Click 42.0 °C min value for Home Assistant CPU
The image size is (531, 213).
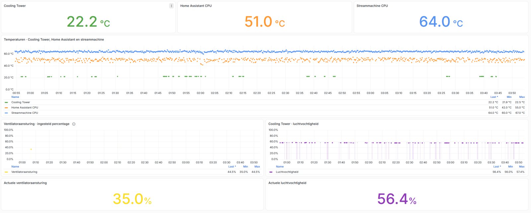click(x=507, y=108)
